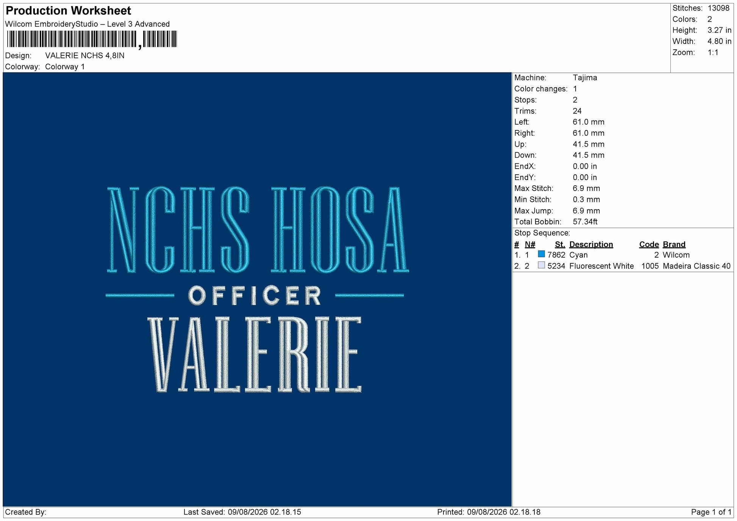Screen dimensions: 737x521
Task: Select the height value '3.27 in'
Action: pyautogui.click(x=720, y=30)
